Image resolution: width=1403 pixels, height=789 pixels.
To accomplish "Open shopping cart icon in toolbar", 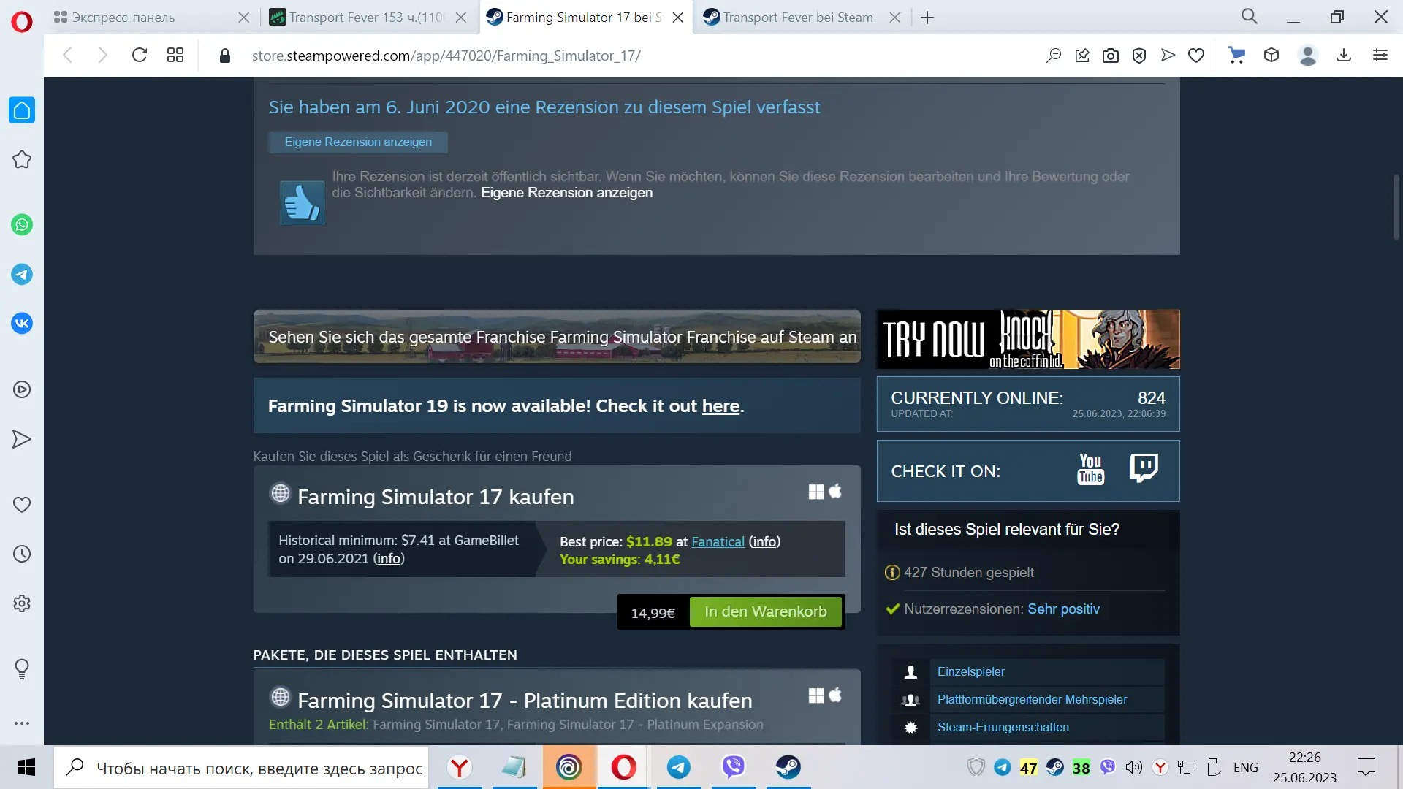I will 1236,56.
